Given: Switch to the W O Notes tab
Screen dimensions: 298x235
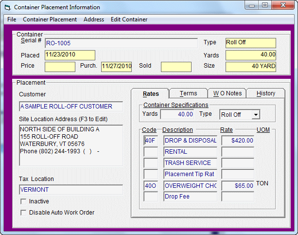Looking at the screenshot, I should [228, 93].
